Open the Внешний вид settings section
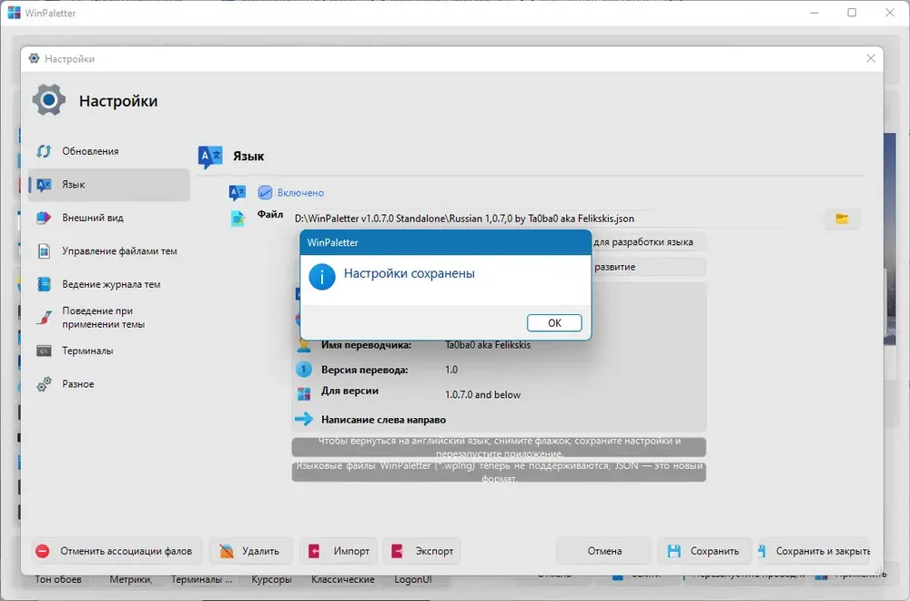 click(x=109, y=218)
